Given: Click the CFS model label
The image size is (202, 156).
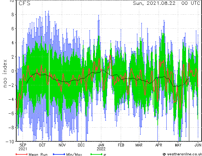Looking at the screenshot, I should 25,3.
